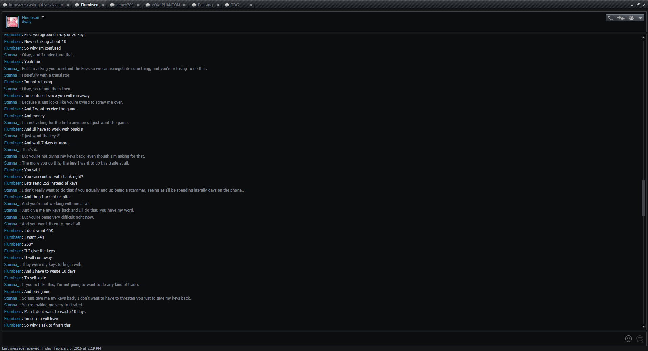Viewport: 648px width, 351px height.
Task: Click Flumbsen's profile avatar
Action: (x=13, y=22)
